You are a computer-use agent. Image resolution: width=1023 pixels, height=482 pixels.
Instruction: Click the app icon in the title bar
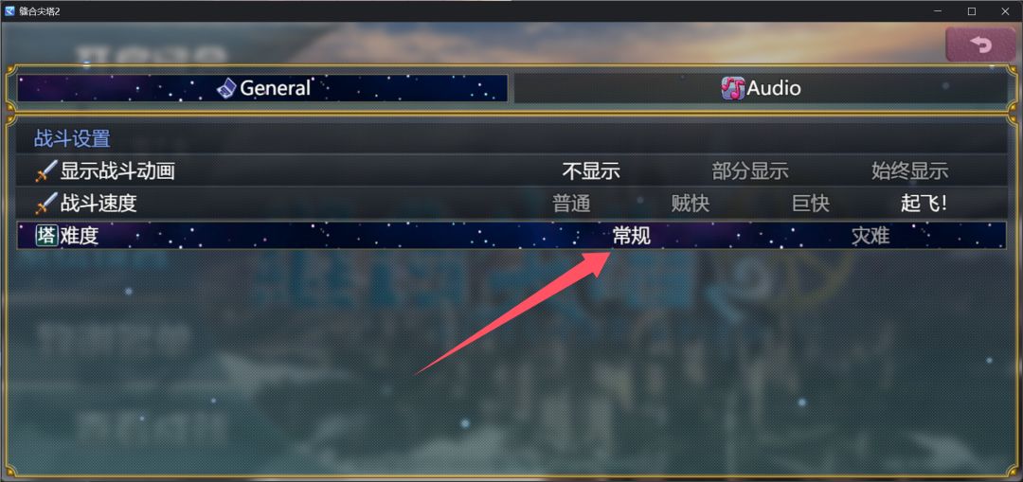pos(9,11)
